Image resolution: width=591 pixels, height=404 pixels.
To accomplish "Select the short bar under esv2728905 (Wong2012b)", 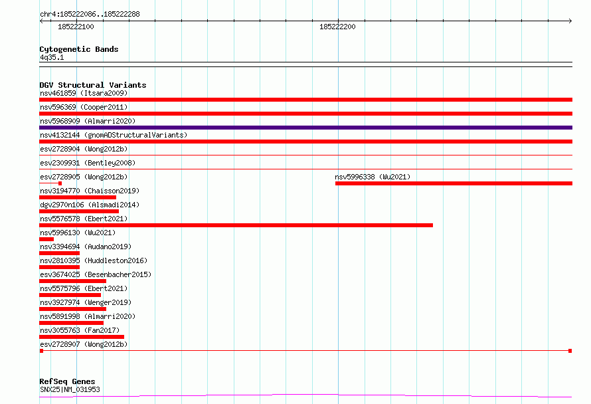I will (50, 183).
